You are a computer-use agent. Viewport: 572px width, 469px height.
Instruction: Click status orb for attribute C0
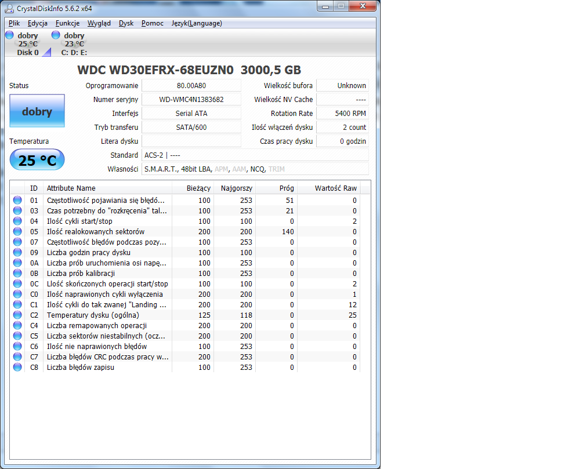tap(17, 294)
